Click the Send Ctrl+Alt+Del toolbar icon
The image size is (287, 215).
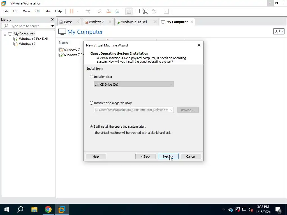pyautogui.click(x=88, y=11)
